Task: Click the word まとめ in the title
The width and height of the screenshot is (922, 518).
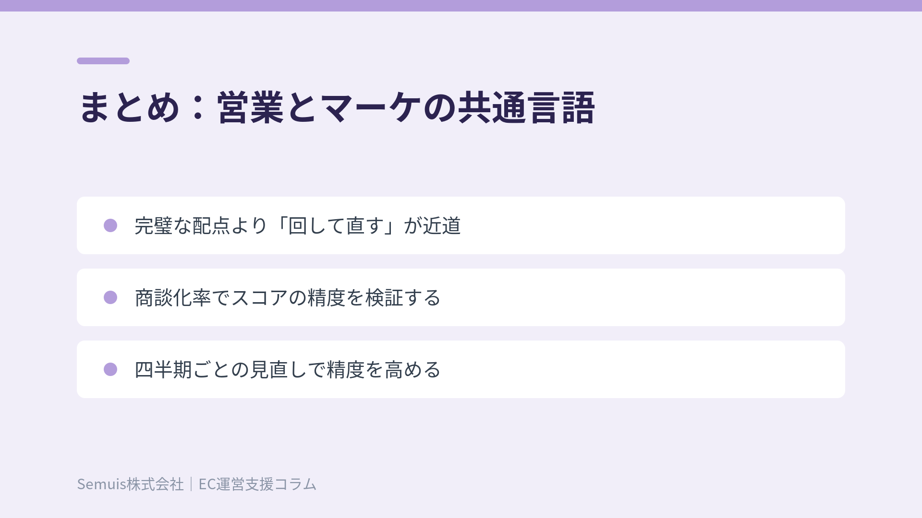Action: coord(129,107)
